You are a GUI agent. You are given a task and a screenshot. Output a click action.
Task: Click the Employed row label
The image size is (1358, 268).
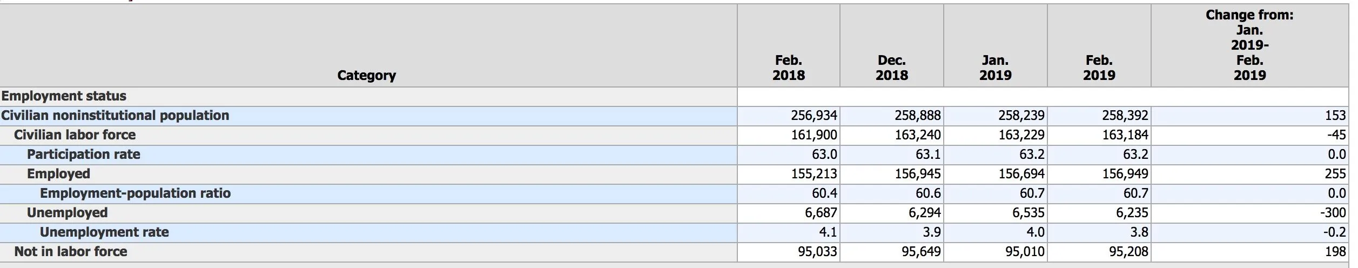[58, 174]
